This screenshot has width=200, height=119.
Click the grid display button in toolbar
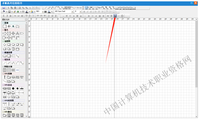115,16
